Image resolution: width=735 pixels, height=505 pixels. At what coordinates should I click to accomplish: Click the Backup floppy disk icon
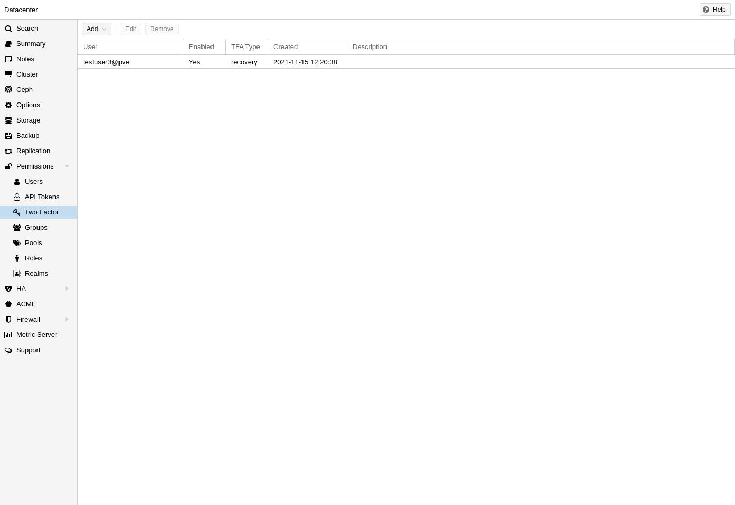8,136
